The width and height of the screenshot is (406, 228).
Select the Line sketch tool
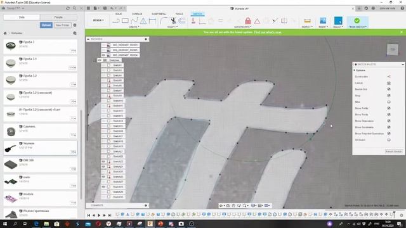[x=116, y=21]
